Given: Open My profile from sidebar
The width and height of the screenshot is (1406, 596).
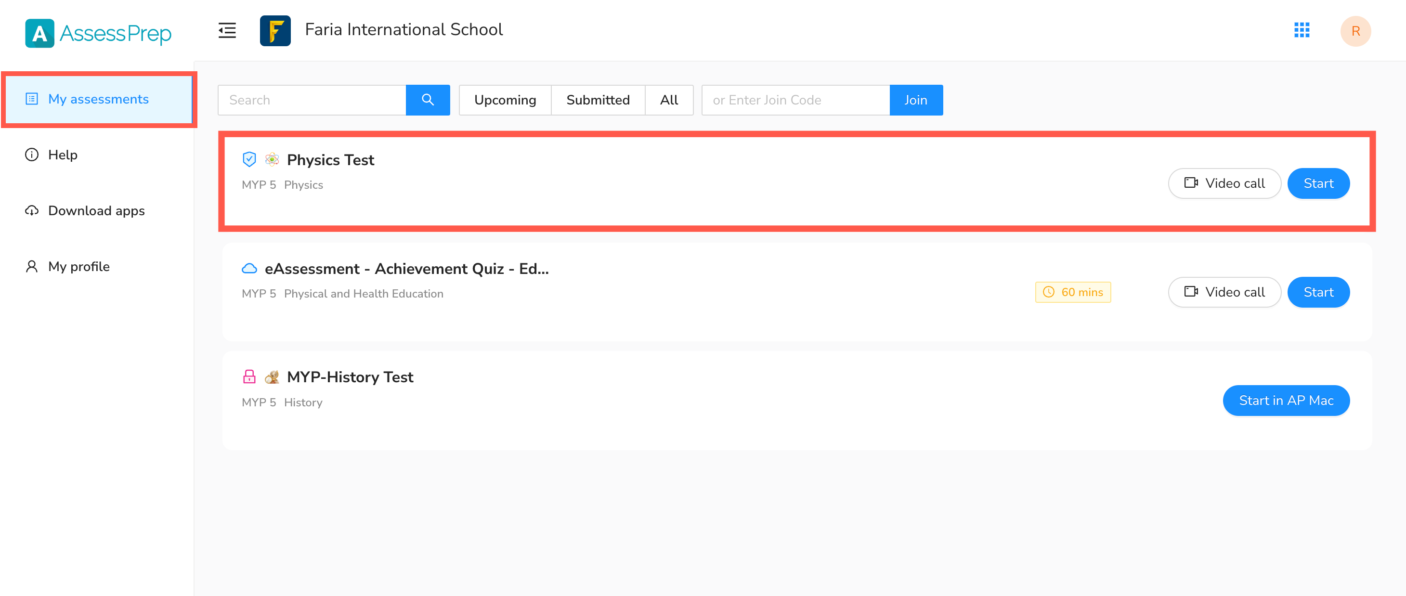Looking at the screenshot, I should [78, 266].
